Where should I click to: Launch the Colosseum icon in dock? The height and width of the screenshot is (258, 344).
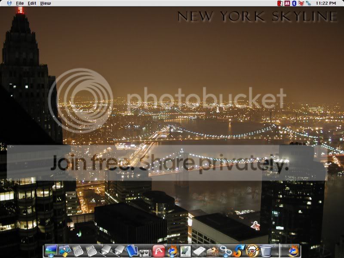point(212,250)
